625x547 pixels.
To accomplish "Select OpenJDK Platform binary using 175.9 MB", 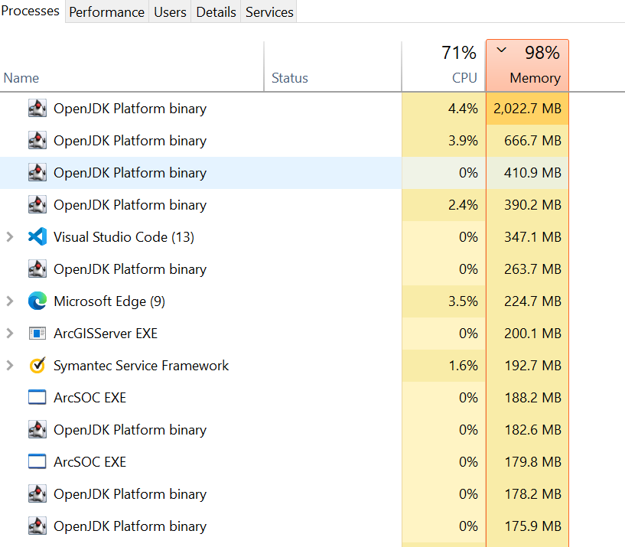I will (x=130, y=526).
